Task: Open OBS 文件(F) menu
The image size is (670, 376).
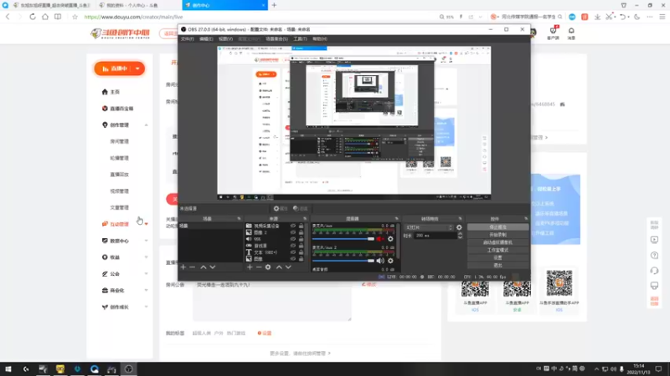Action: pos(187,38)
